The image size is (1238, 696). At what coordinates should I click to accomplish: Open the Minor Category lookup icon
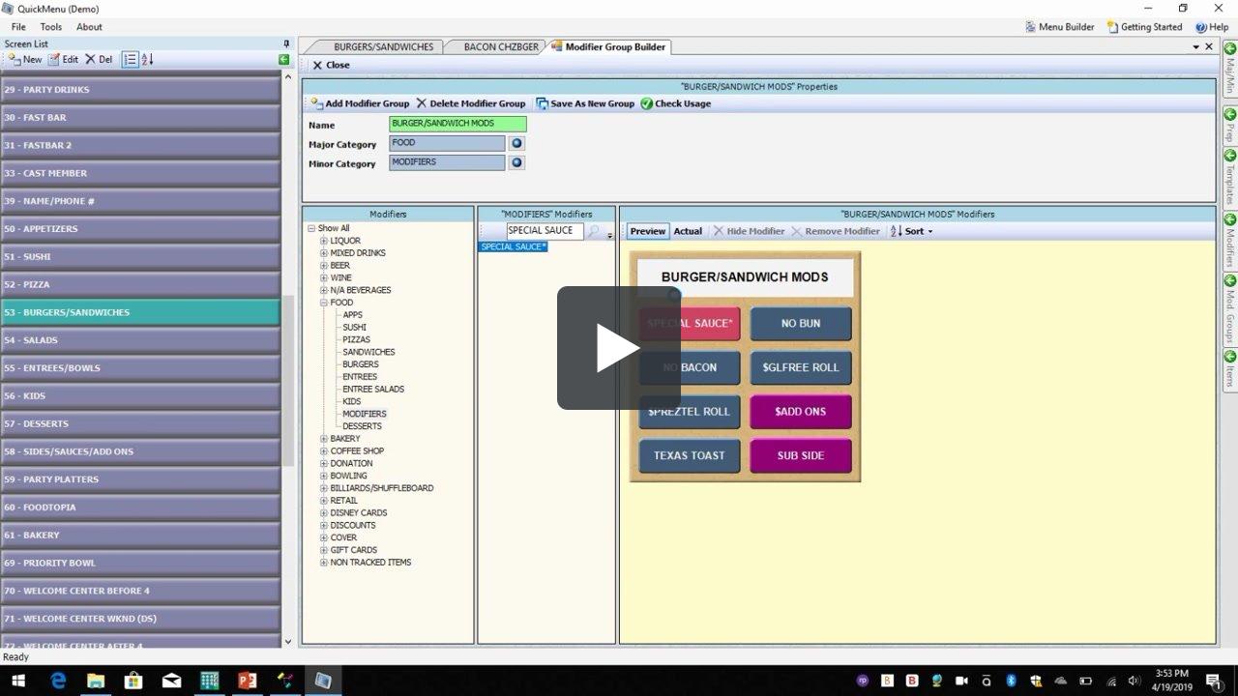(x=516, y=163)
